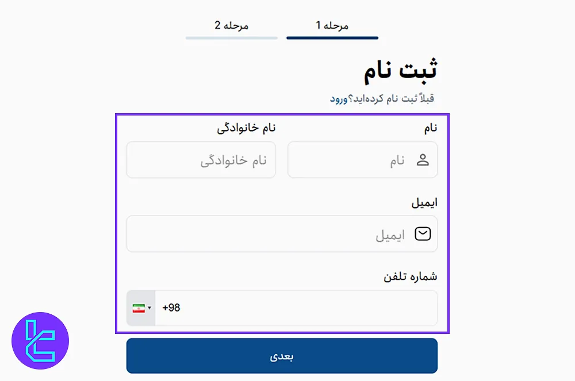
Task: Click the progress bar under مرحله 2
Action: pos(232,38)
